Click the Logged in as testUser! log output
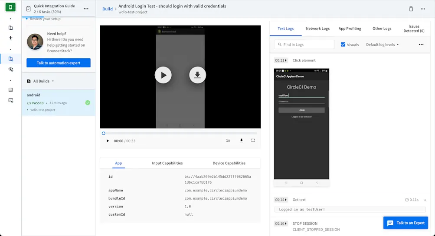Image resolution: width=435 pixels, height=236 pixels. (350, 210)
